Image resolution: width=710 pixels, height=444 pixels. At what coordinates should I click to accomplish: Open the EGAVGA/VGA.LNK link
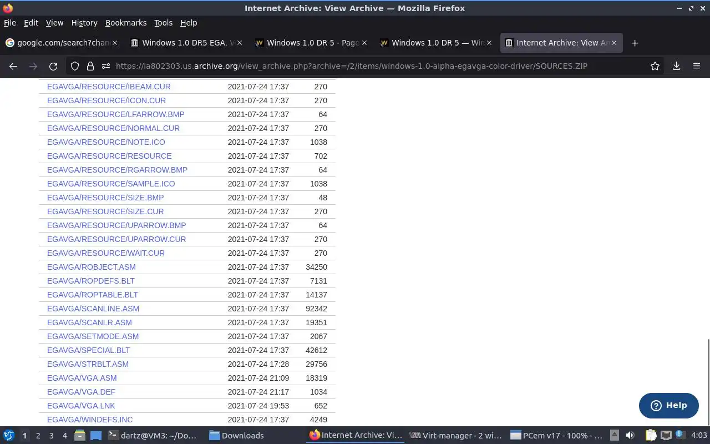[81, 406]
